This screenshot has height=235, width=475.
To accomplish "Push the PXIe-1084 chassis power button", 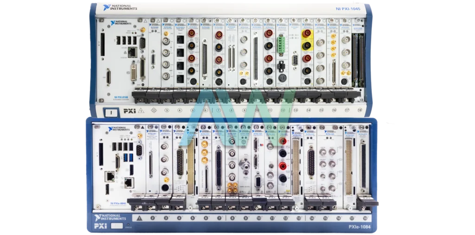I will pos(117,226).
